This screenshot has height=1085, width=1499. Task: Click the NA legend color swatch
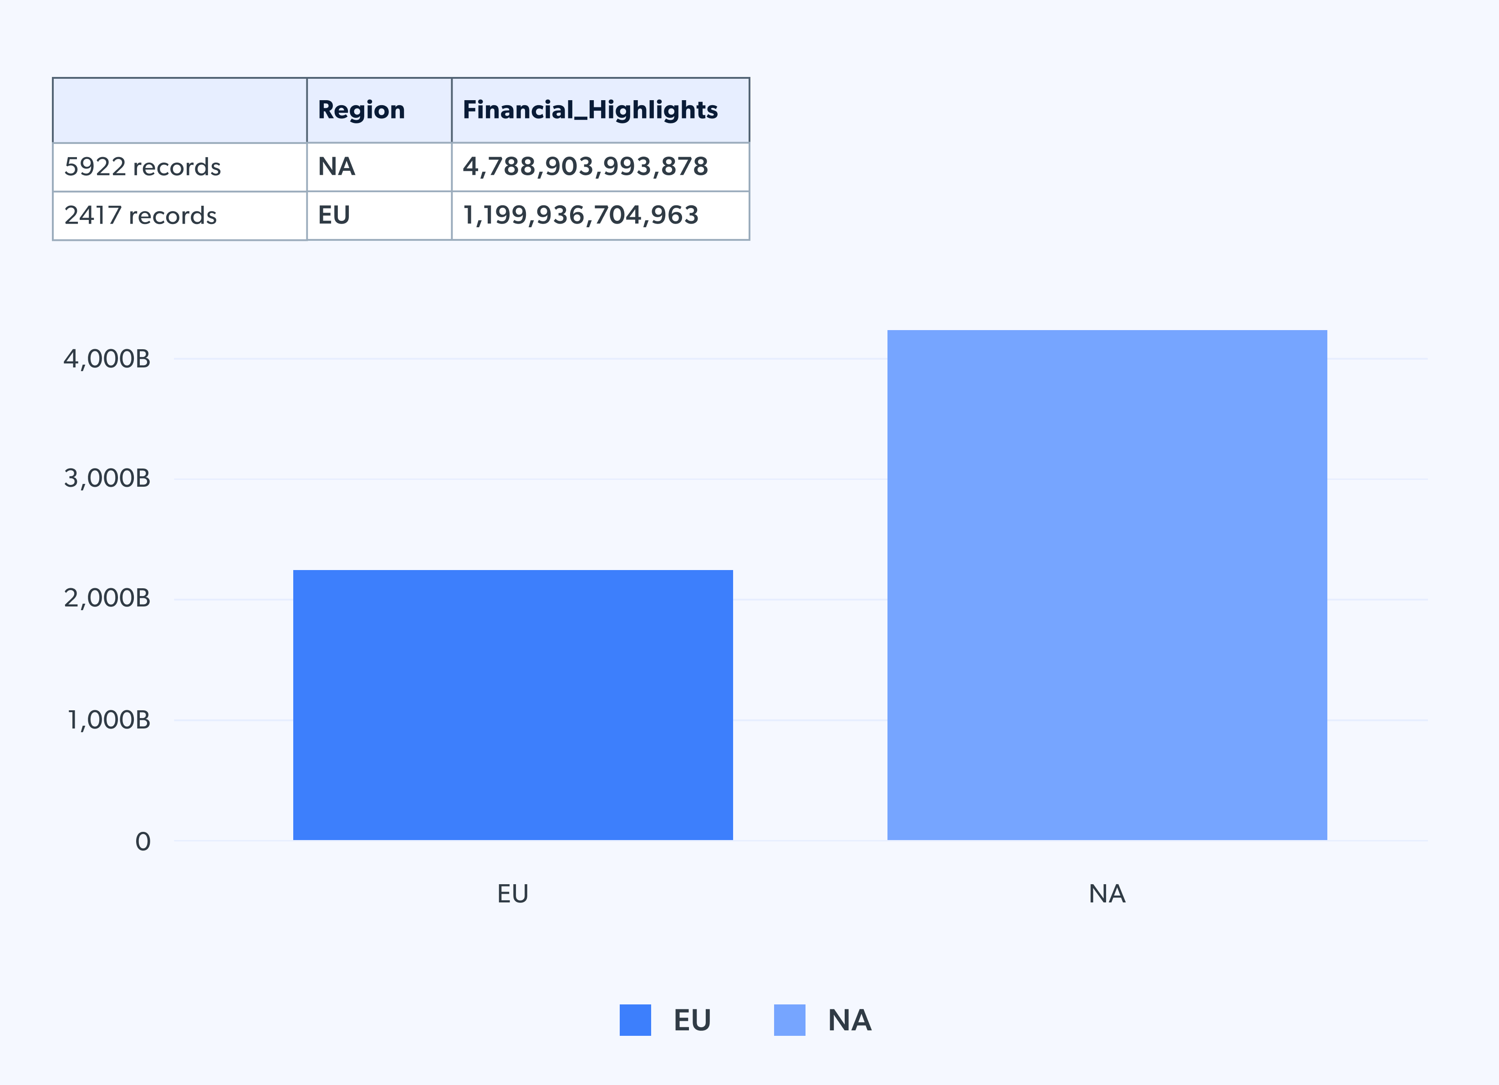pos(789,1019)
